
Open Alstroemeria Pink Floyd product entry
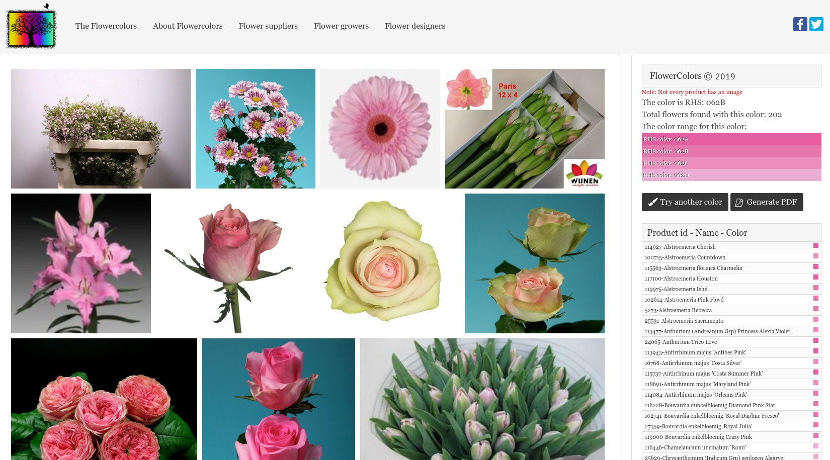[x=684, y=300]
